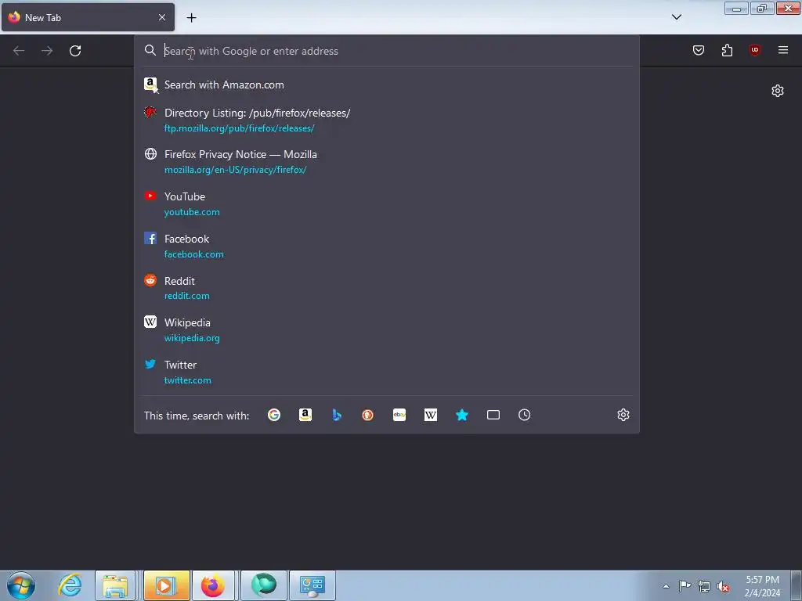Click the Show desktop strip
This screenshot has width=802, height=601.
[797, 585]
